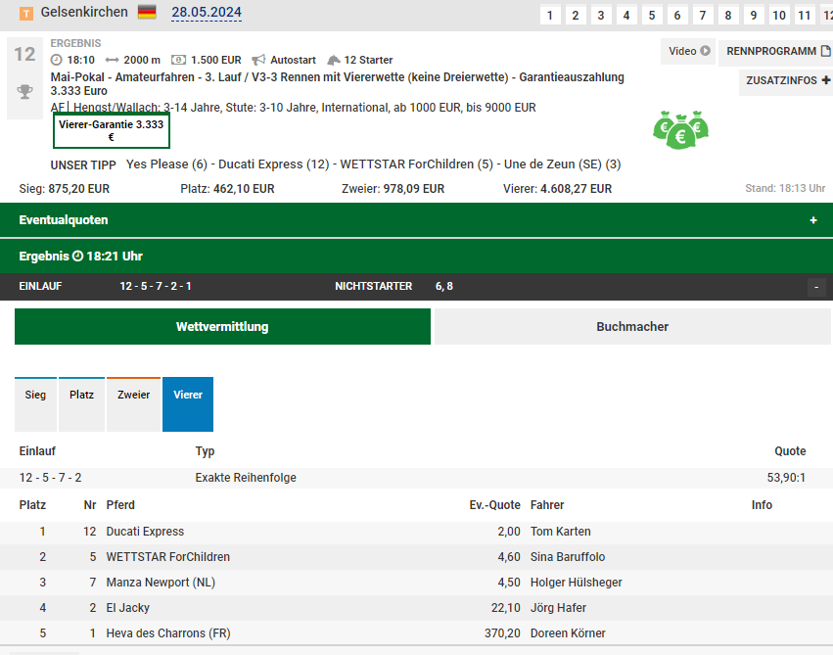Click horse name Ducati Express in results
The height and width of the screenshot is (655, 833).
[x=145, y=532]
